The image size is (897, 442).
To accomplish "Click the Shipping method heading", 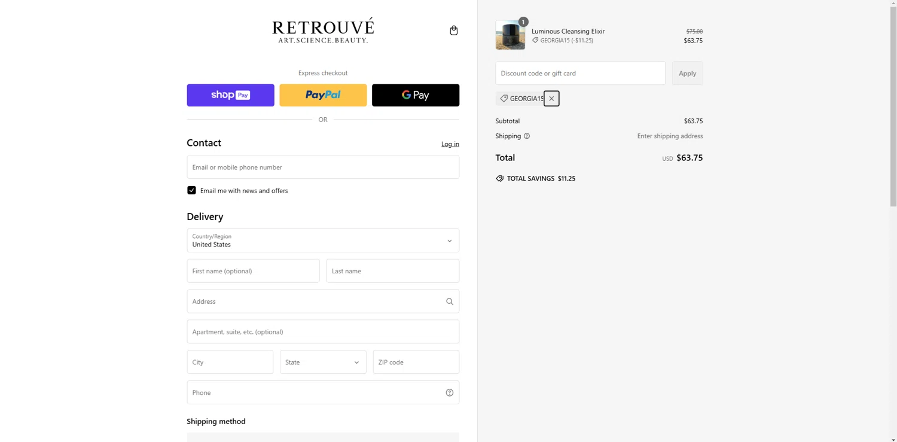I will click(216, 422).
